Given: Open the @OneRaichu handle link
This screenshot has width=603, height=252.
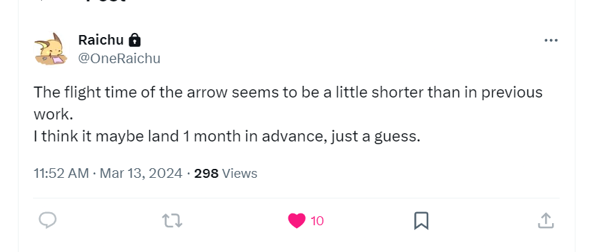Looking at the screenshot, I should click(x=119, y=58).
